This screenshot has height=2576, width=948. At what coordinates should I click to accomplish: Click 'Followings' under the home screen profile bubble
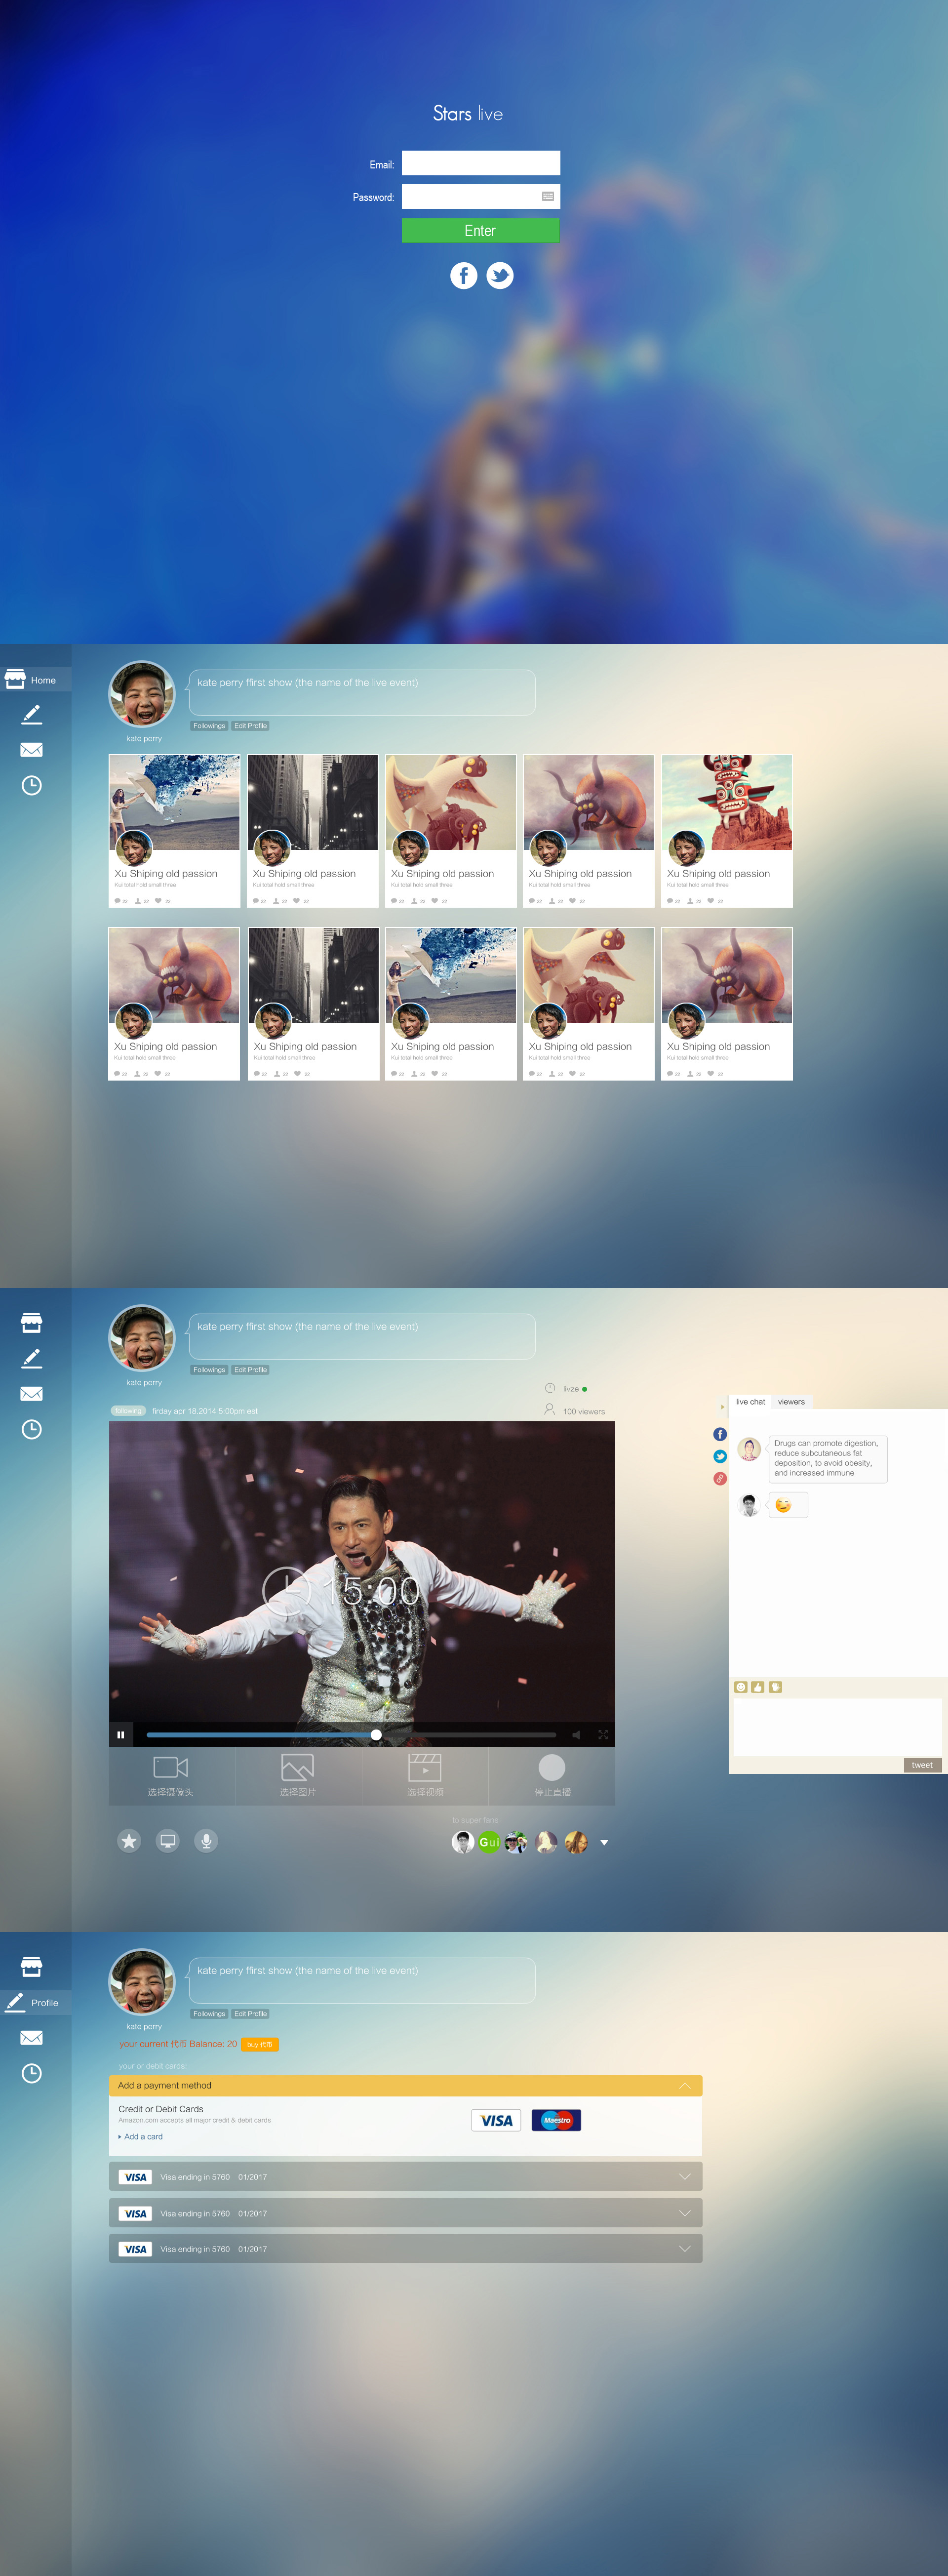point(209,726)
